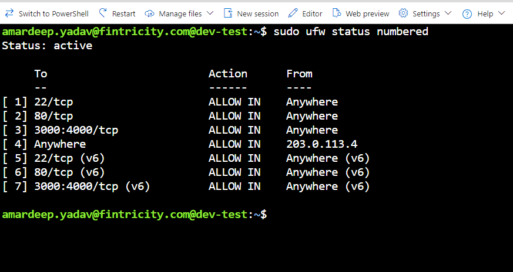Screen dimensions: 513x272
Task: Click the Settings gear icon
Action: [x=403, y=13]
